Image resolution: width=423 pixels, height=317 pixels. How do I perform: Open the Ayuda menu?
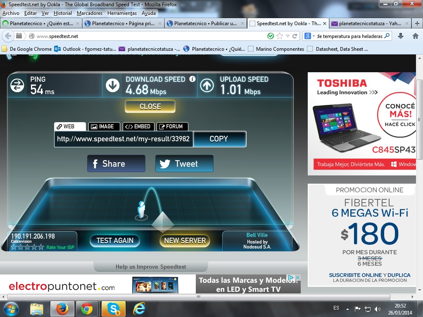[x=148, y=13]
